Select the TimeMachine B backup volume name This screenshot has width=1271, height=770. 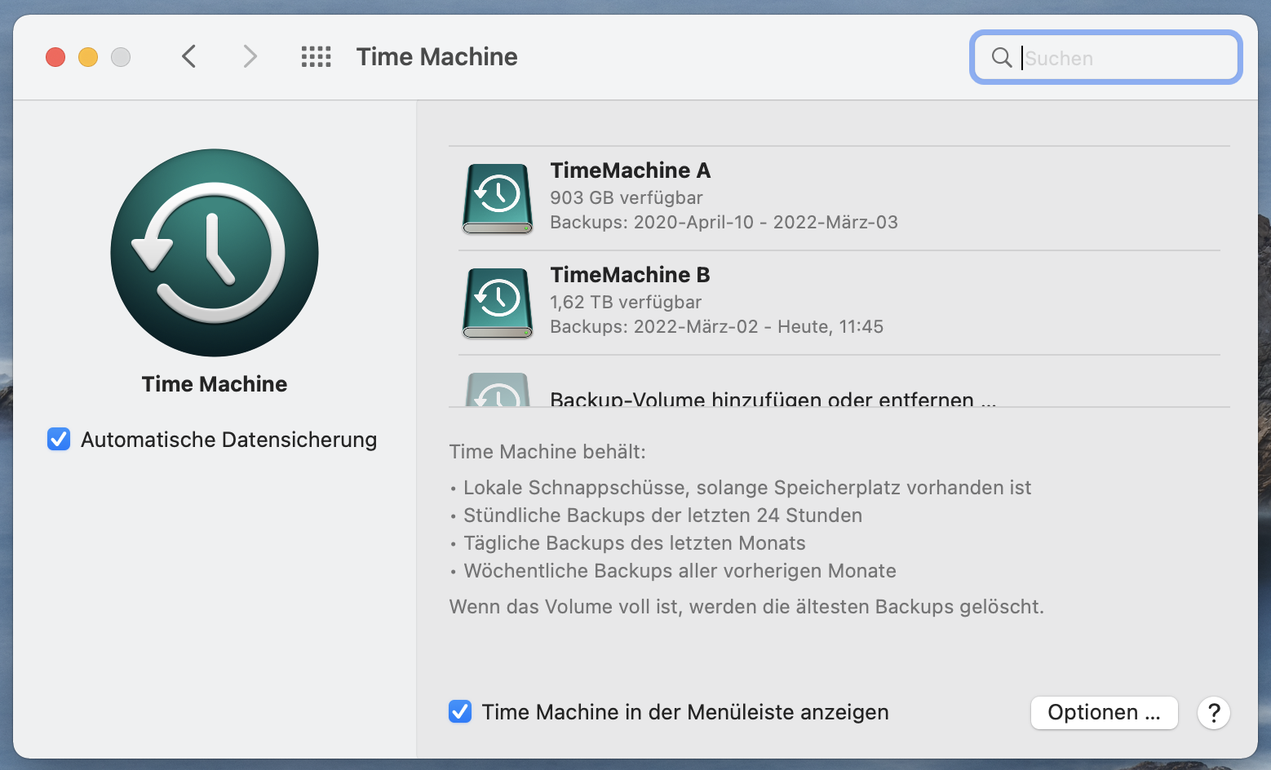[630, 275]
